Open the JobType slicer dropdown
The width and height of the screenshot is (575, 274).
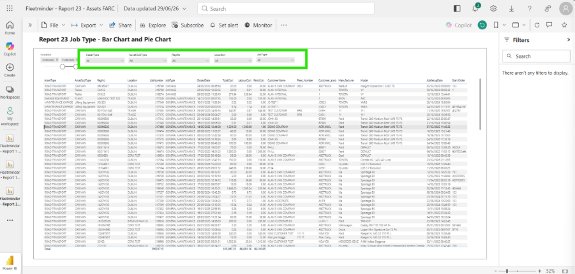click(x=276, y=60)
